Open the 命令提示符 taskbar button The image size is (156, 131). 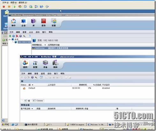coord(34,124)
